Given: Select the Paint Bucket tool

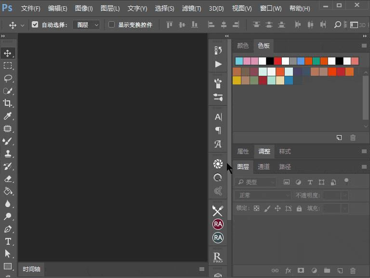Looking at the screenshot, I should (x=8, y=191).
